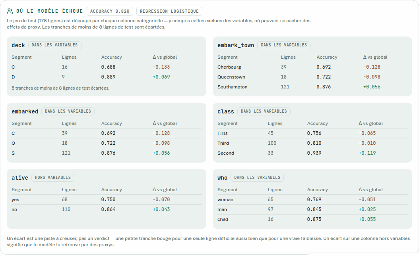The image size is (419, 255).
Task: Click the DANS LES VARIABLES tag beside embarked
Action: click(x=68, y=111)
